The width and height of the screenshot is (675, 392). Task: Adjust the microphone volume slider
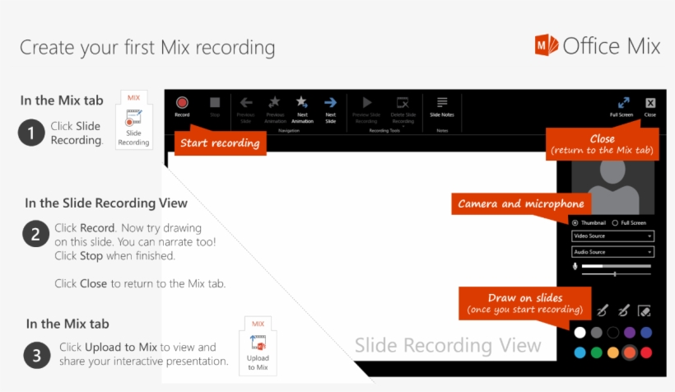tap(616, 274)
